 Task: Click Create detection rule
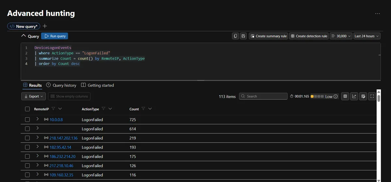click(x=309, y=36)
